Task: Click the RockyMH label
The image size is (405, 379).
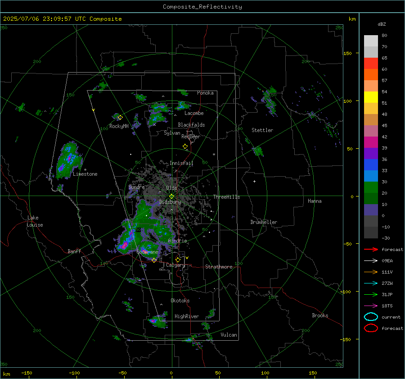Action: pos(119,126)
